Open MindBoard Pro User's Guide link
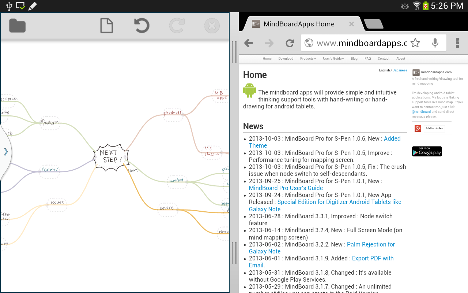468x293 pixels. 286,188
